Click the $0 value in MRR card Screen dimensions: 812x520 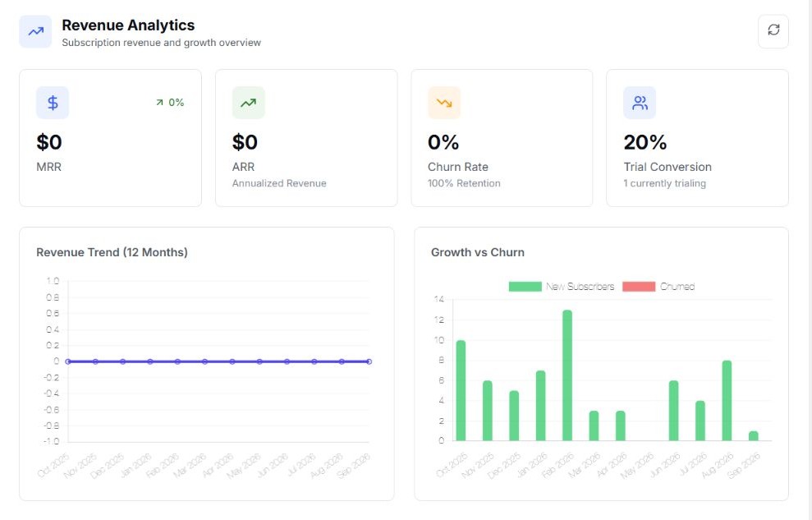(49, 142)
